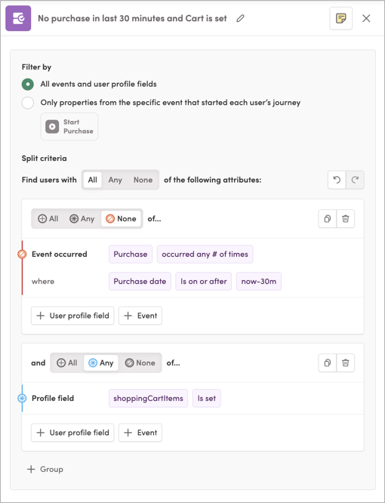Set first group to None of
Viewport: 385px width, 503px height.
[x=121, y=219]
